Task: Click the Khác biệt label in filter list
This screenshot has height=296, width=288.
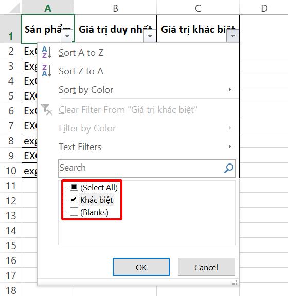Action: [x=96, y=200]
